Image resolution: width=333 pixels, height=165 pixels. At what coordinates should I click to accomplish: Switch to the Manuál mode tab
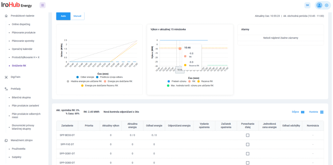(77, 16)
